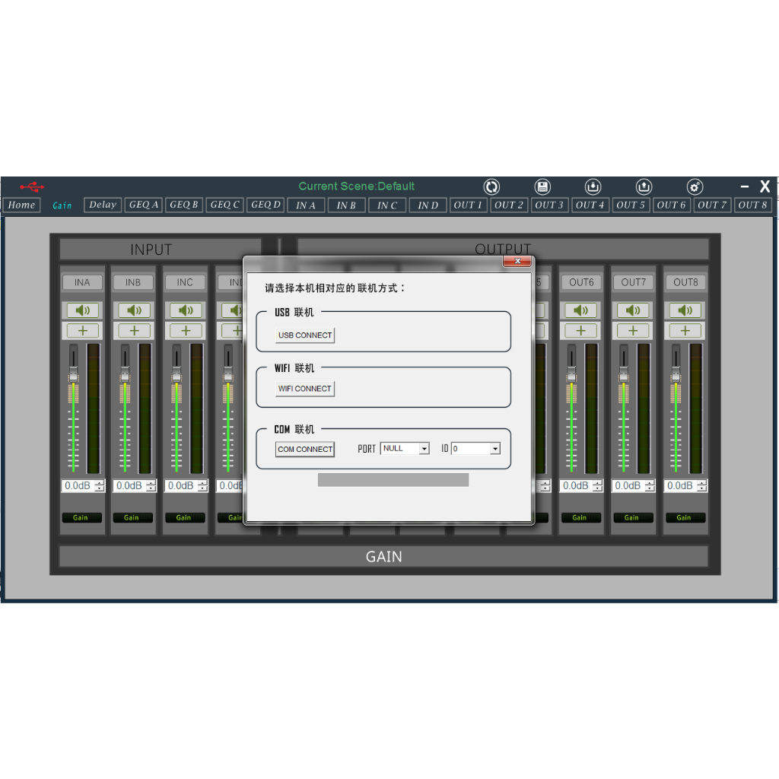Click the INA 0.0dB gain stepper
The height and width of the screenshot is (779, 779).
(100, 486)
